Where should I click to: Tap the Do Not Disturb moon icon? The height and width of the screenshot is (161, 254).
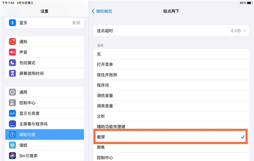point(12,63)
